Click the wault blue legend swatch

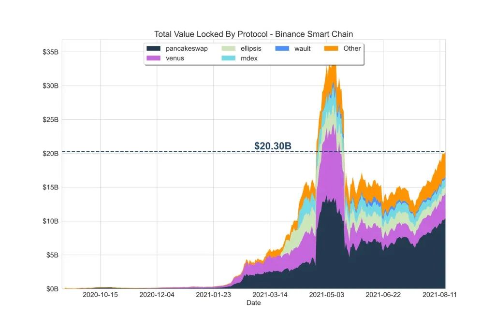point(282,48)
